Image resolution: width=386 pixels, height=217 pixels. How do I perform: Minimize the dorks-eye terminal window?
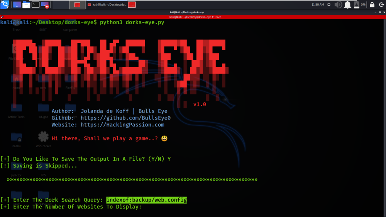[376, 12]
